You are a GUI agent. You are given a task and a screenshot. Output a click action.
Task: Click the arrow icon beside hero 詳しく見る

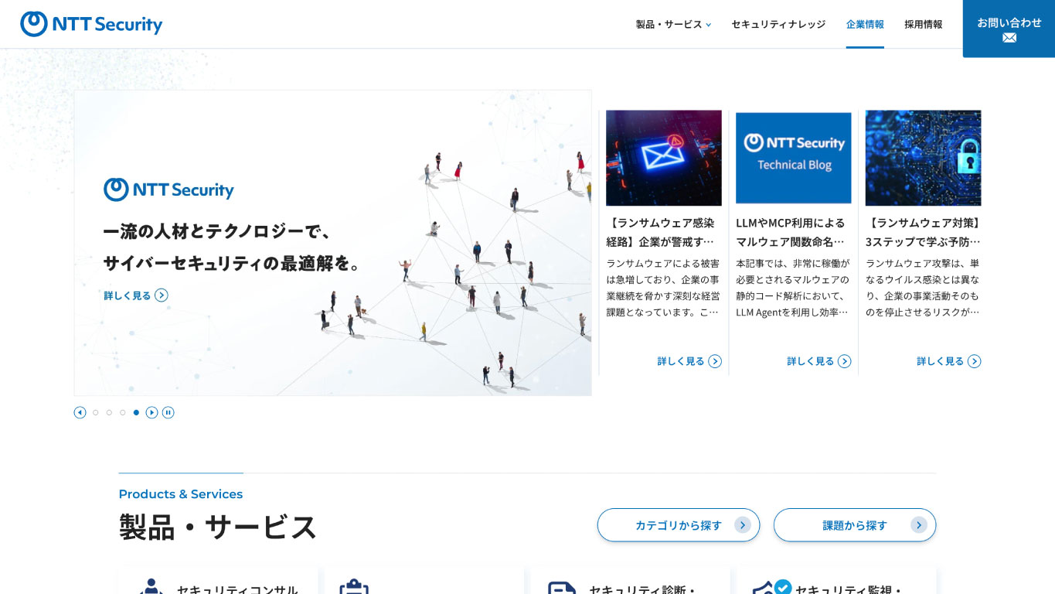click(161, 295)
